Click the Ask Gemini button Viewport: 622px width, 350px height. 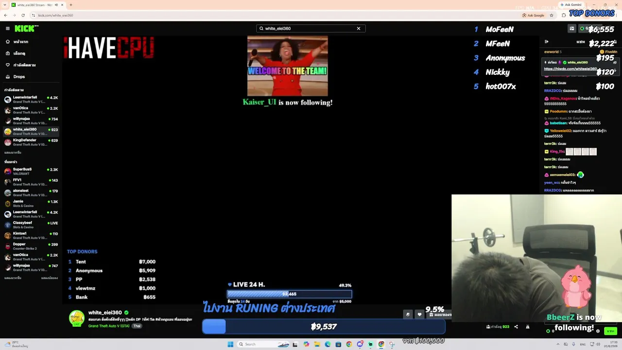[570, 5]
